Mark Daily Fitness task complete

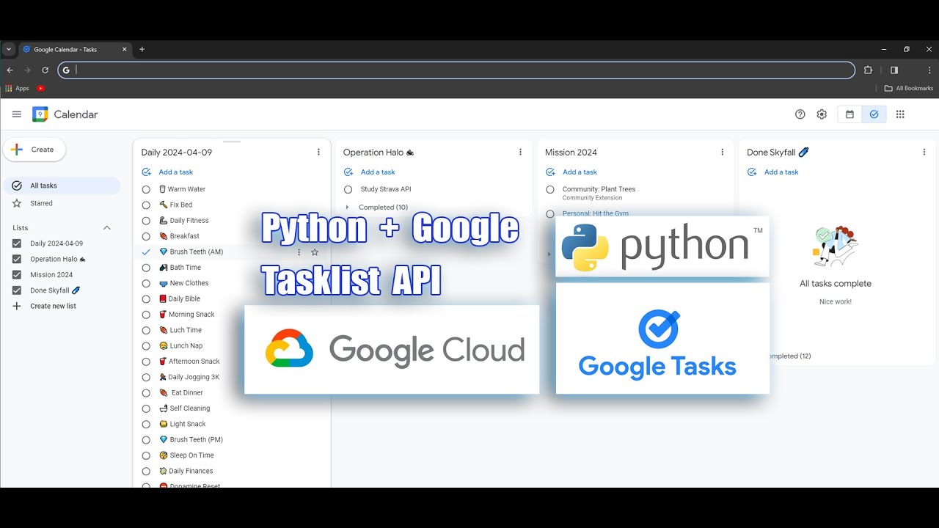click(146, 221)
